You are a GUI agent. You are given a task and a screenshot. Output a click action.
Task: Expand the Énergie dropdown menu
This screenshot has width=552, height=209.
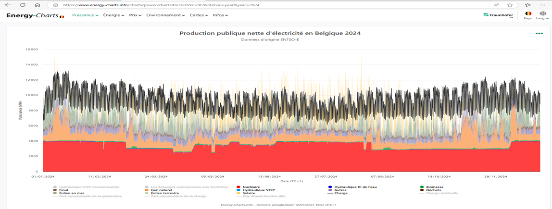[113, 15]
